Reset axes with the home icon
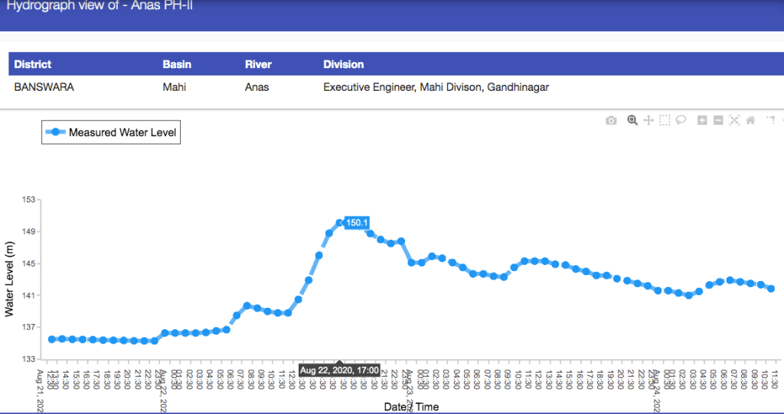 [x=750, y=120]
